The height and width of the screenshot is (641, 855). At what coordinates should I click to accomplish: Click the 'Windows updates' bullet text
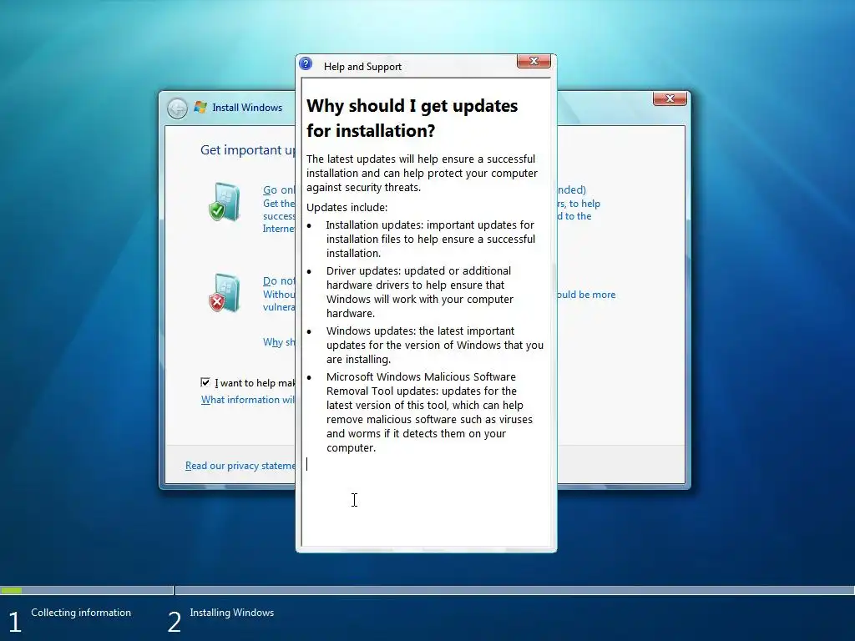click(x=434, y=345)
